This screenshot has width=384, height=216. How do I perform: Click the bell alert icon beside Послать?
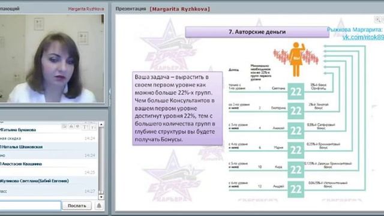99,206
